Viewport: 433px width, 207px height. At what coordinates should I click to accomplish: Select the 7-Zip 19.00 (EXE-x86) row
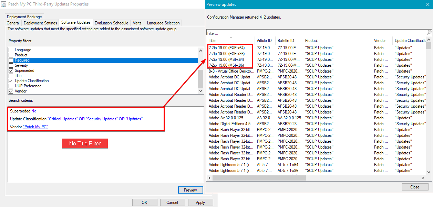tap(316, 54)
